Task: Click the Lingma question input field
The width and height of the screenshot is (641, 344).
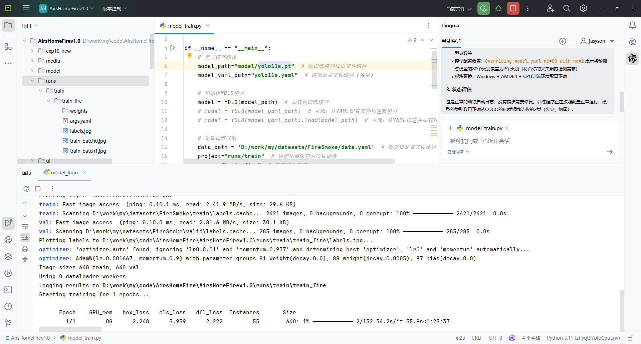Action: tap(531, 141)
